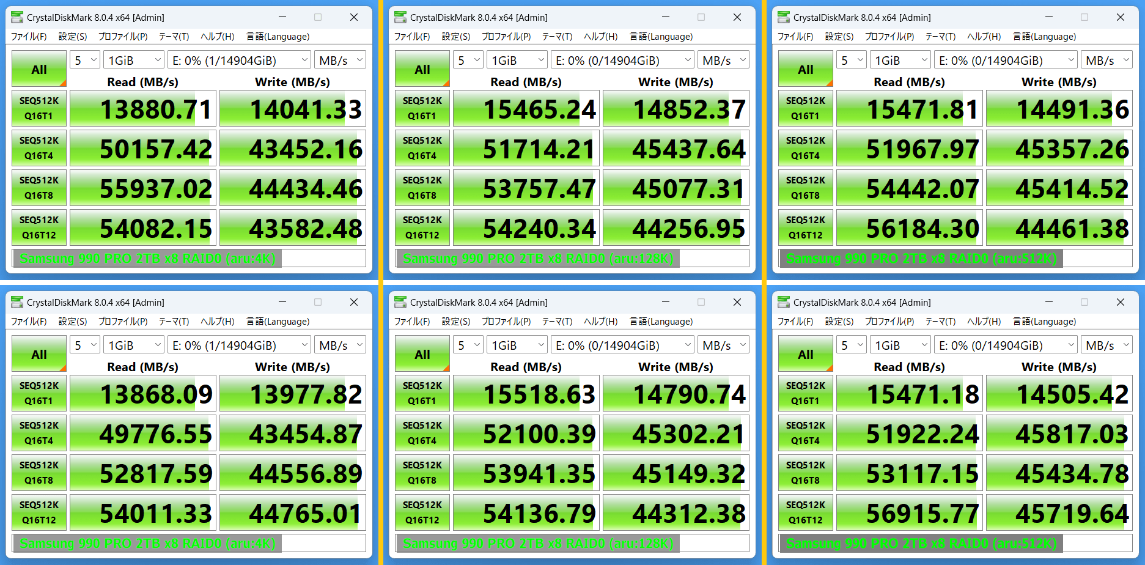Click aru:512K comment field below 56915.77 result
The height and width of the screenshot is (565, 1145).
[x=955, y=543]
